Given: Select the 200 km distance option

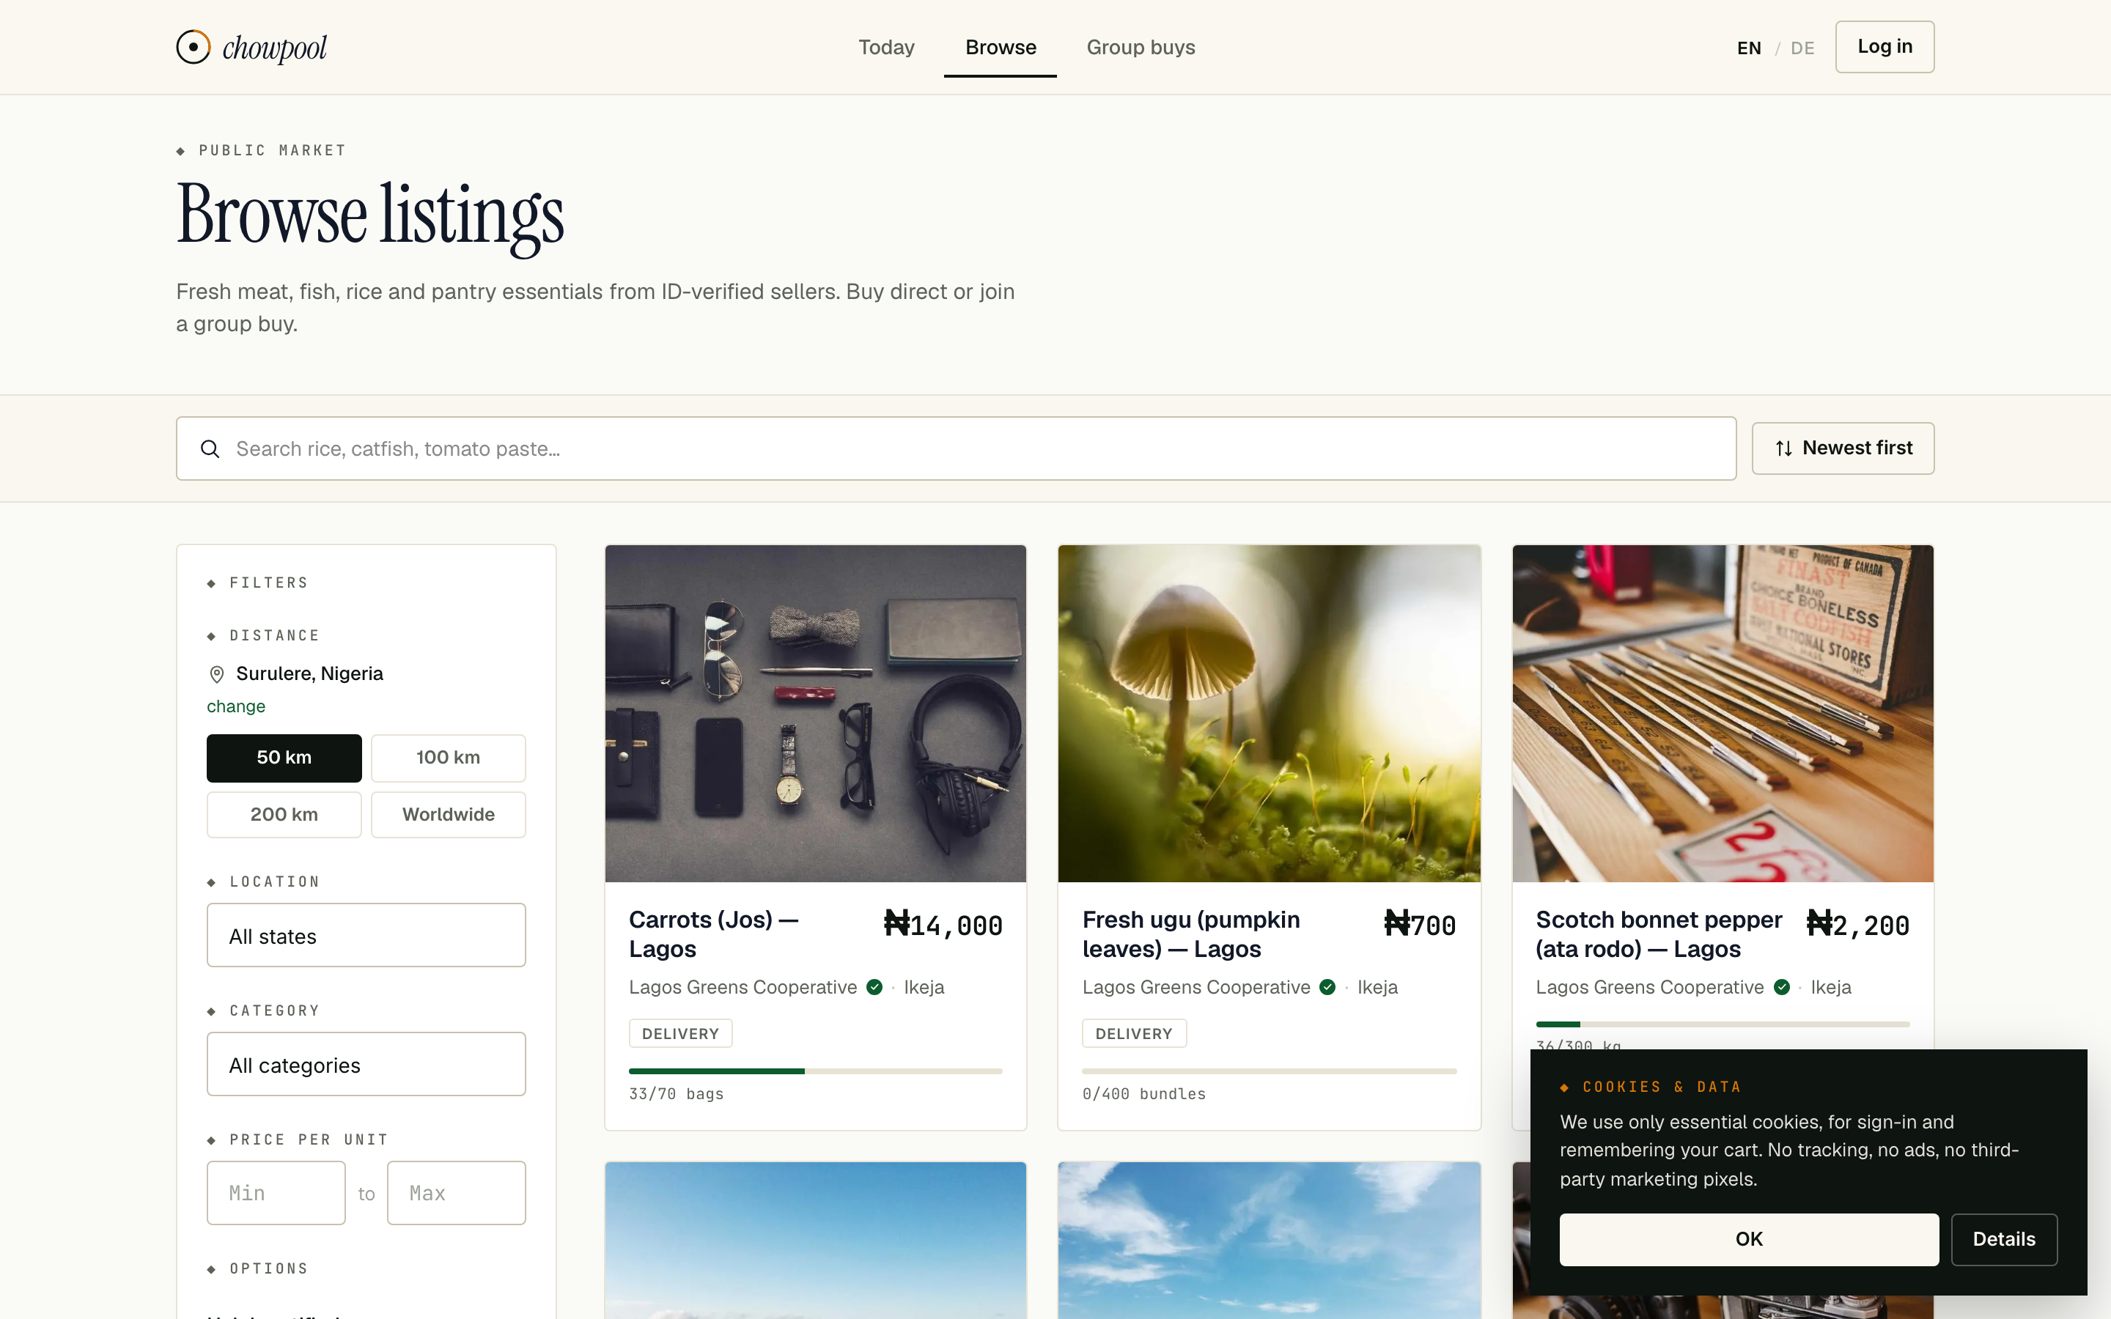Looking at the screenshot, I should [x=284, y=814].
